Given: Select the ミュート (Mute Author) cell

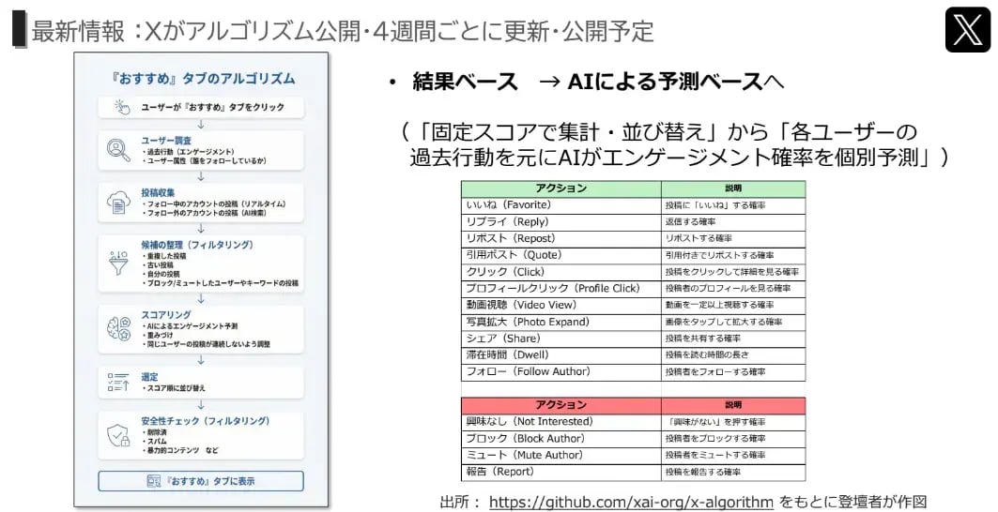Looking at the screenshot, I should (x=560, y=456).
